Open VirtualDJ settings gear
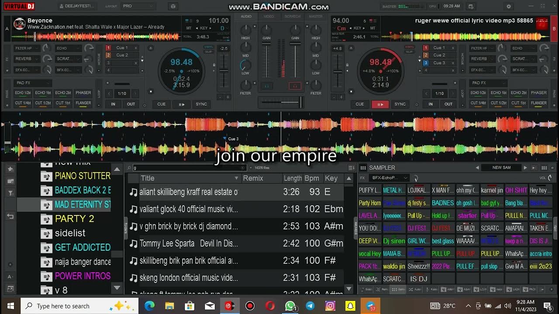The height and width of the screenshot is (314, 559). click(x=508, y=7)
